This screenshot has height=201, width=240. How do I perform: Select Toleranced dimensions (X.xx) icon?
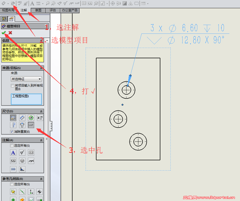pyautogui.click(x=40, y=118)
